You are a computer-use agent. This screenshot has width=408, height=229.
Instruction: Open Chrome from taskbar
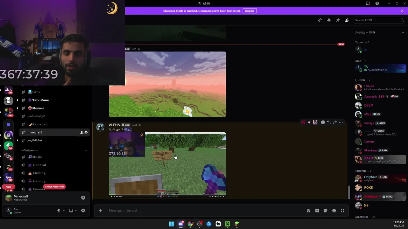[x=190, y=224]
